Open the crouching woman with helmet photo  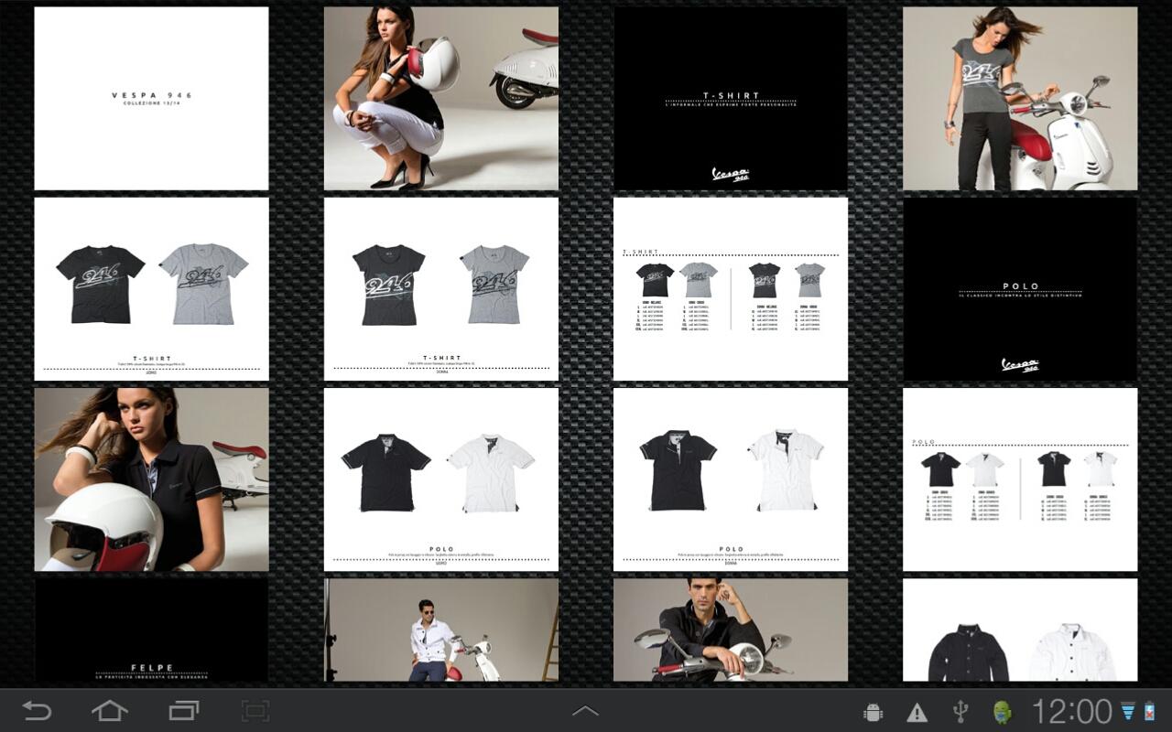(441, 99)
